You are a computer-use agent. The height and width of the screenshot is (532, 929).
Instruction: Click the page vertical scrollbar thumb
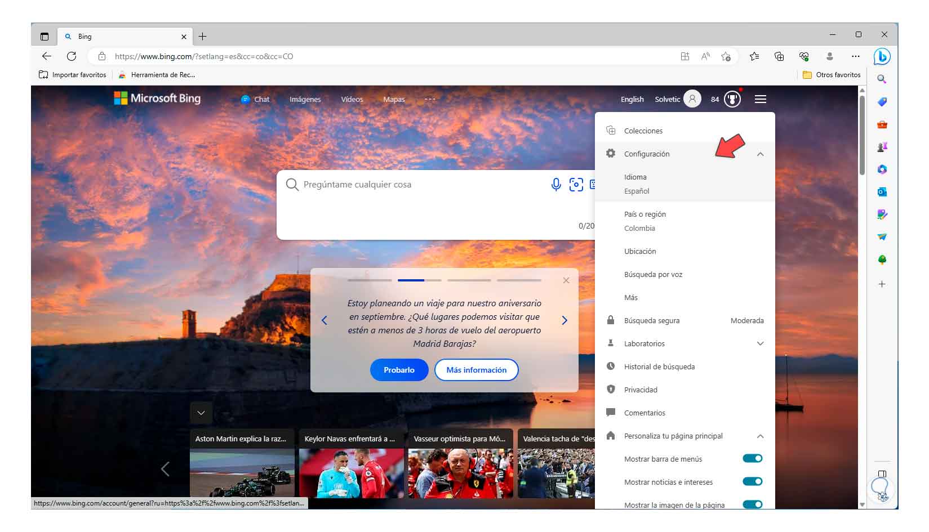click(x=862, y=135)
